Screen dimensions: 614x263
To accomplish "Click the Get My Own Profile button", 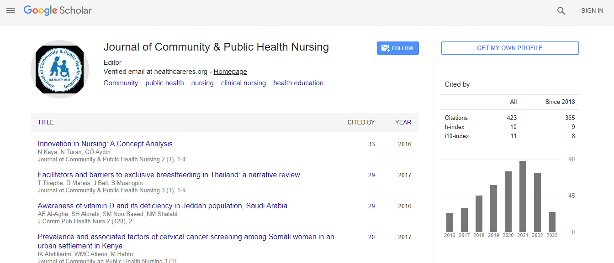I will coord(510,48).
